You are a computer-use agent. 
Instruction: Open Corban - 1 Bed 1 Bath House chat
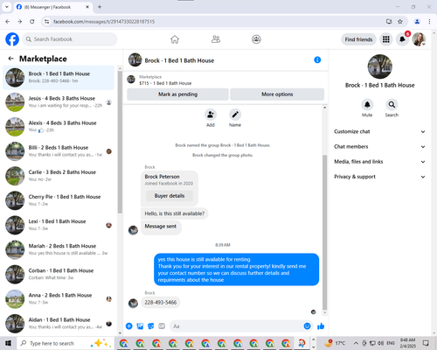(x=59, y=274)
